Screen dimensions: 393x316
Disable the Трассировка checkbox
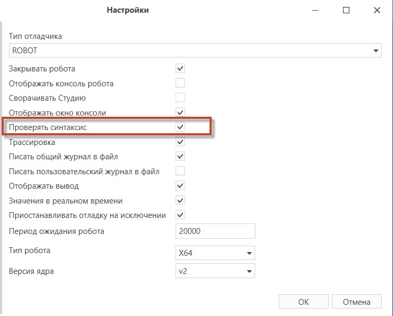tap(180, 142)
